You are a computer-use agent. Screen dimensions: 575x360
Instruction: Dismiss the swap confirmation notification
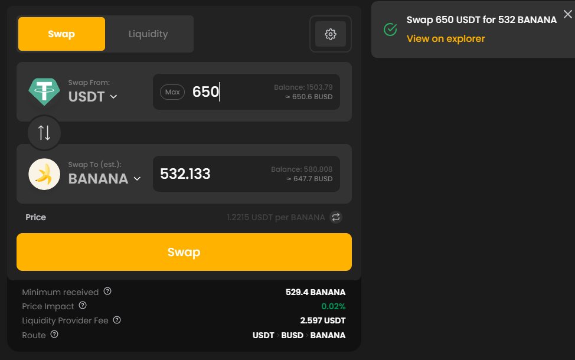coord(568,14)
